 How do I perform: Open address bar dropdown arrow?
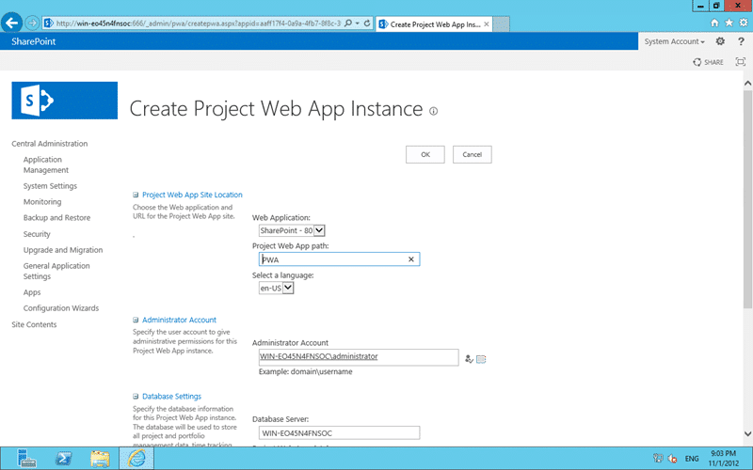(358, 23)
